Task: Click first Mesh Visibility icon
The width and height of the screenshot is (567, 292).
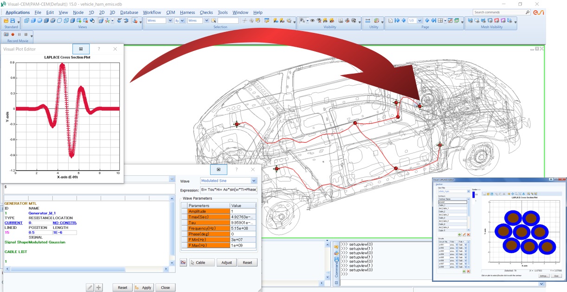Action: [470, 20]
